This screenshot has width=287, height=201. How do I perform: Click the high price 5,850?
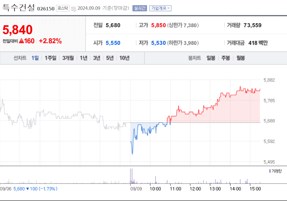[x=158, y=25]
